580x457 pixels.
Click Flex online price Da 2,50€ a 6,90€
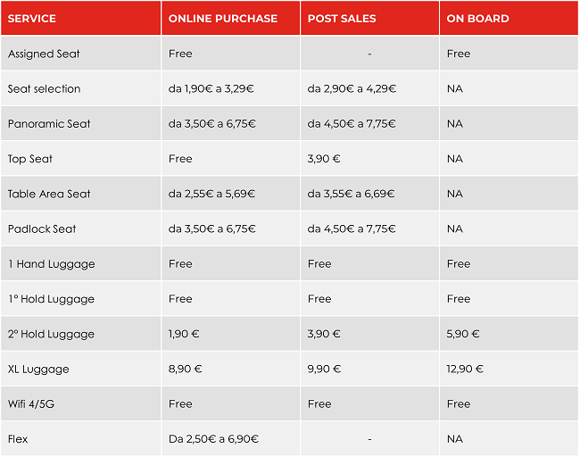tap(213, 439)
